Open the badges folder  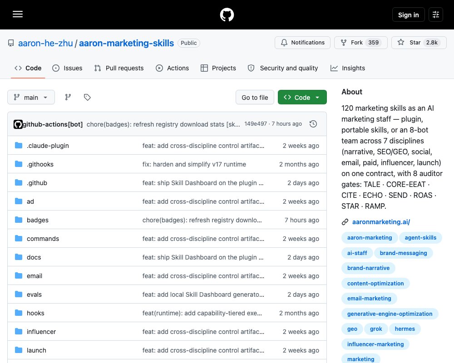(38, 220)
